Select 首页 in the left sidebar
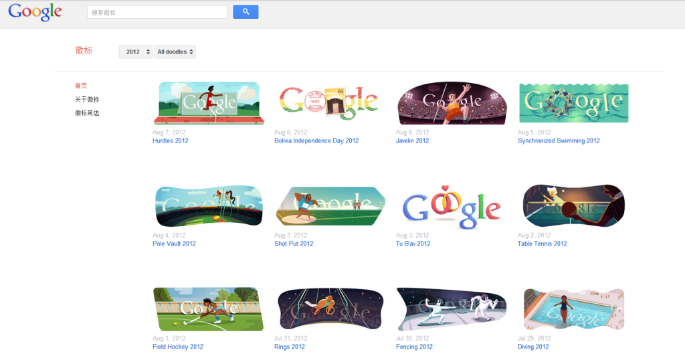The height and width of the screenshot is (354, 685). coord(81,86)
